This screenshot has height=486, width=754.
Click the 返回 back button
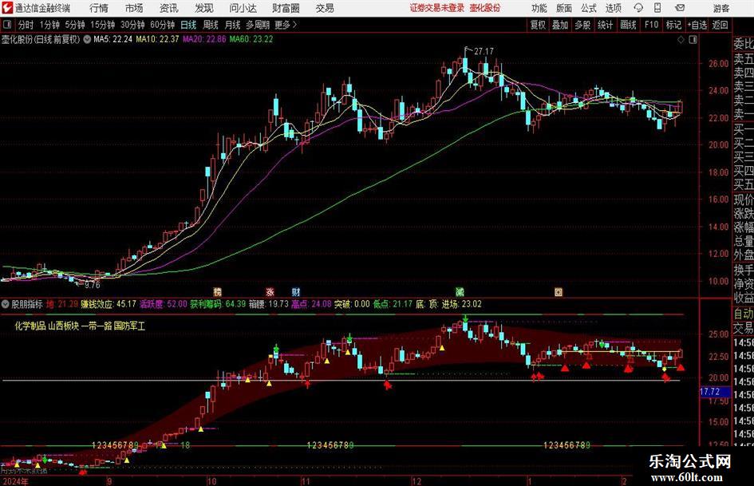tap(720, 25)
